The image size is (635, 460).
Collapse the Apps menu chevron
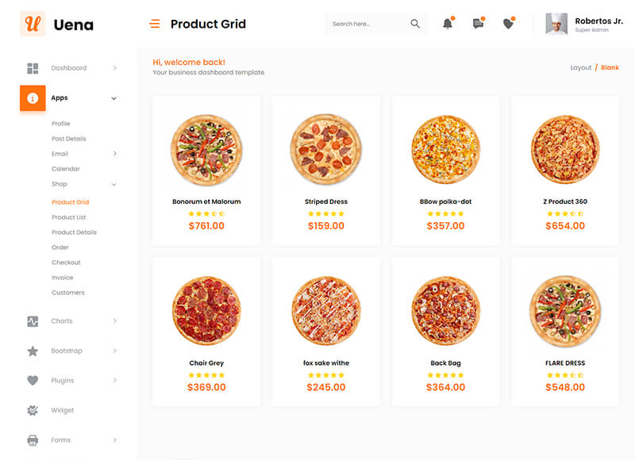(114, 98)
